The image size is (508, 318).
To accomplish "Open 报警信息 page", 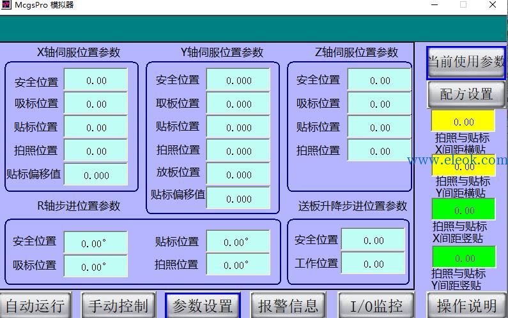I will [288, 305].
